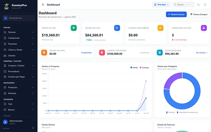211x132 pixels.
Task: Click the Compras / Gastos cart icon
Action: 5,65
